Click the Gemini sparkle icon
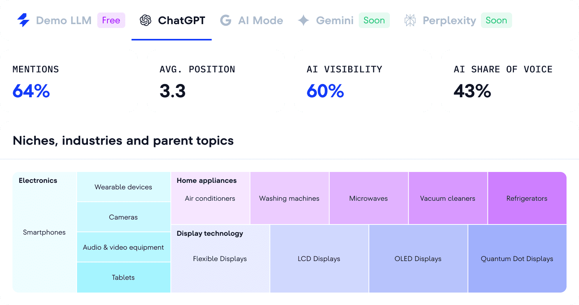The image size is (579, 305). coord(304,20)
